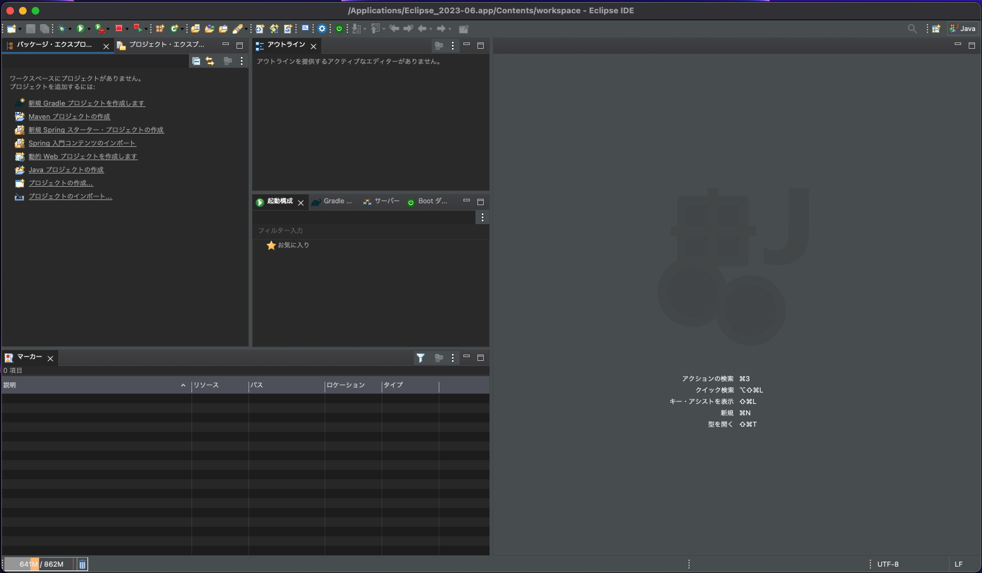The width and height of the screenshot is (982, 573).
Task: Click the red Stop square icon
Action: pyautogui.click(x=119, y=28)
